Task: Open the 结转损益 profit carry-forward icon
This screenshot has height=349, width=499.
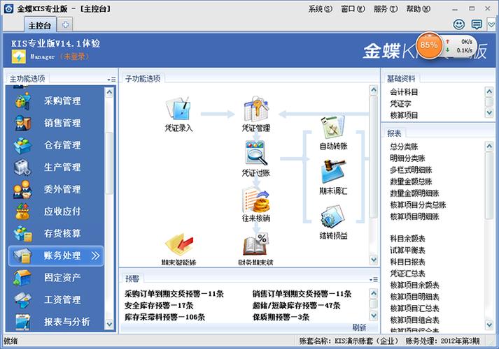Action: [x=333, y=216]
